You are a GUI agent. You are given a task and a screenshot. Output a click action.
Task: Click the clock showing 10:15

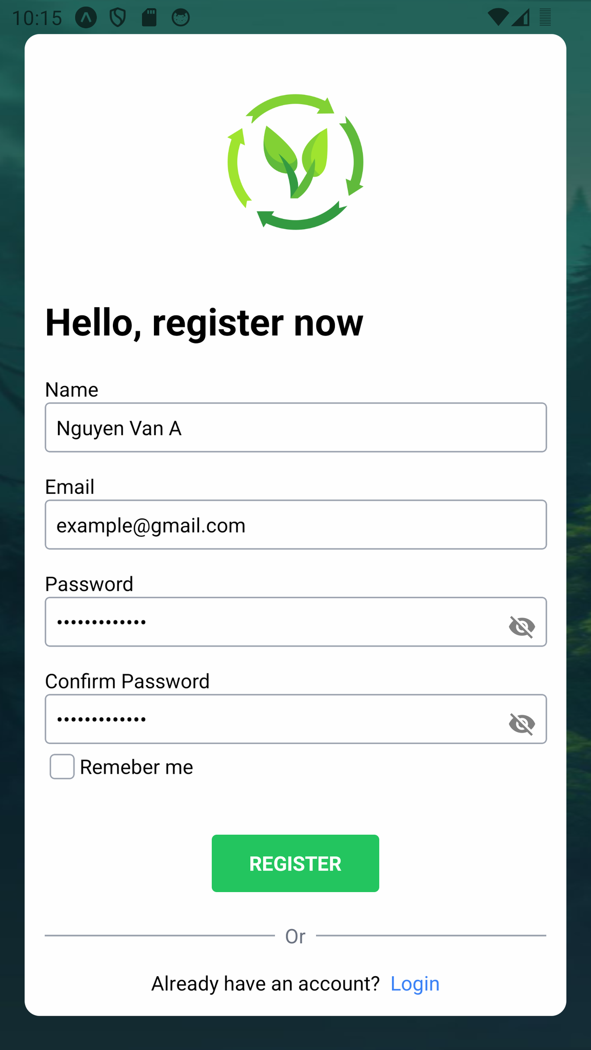(x=37, y=18)
